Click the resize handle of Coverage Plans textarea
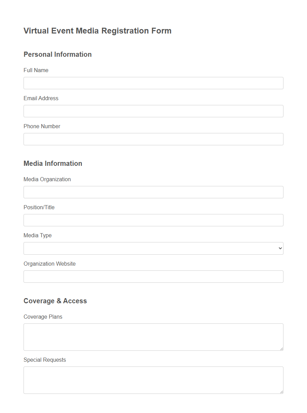The image size is (307, 413). coord(281,349)
